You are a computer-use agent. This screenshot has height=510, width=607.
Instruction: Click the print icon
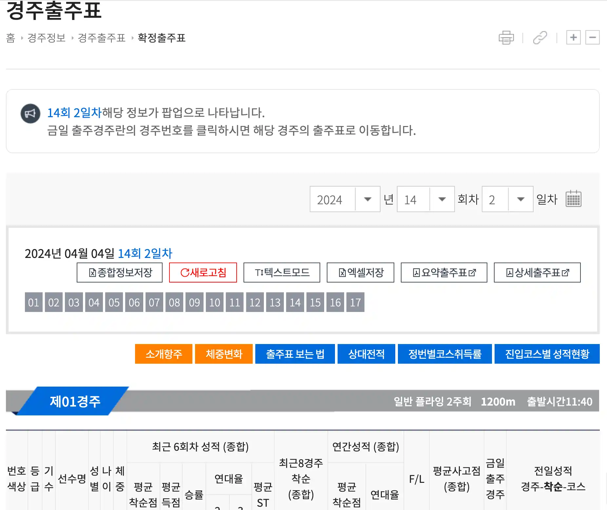click(x=506, y=38)
